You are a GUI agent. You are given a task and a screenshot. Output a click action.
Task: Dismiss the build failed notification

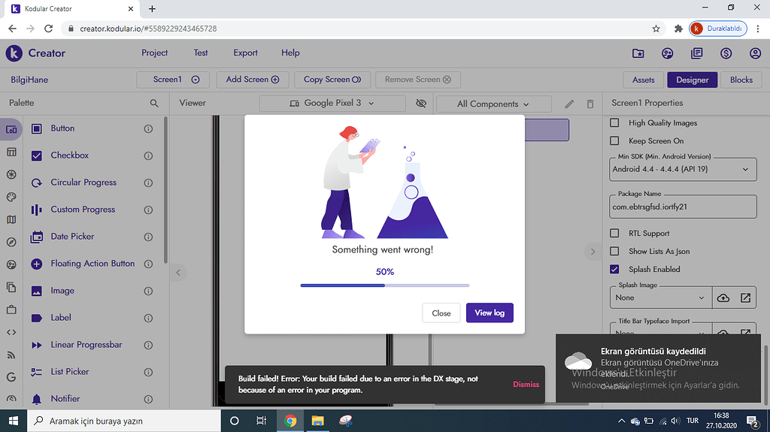coord(526,384)
